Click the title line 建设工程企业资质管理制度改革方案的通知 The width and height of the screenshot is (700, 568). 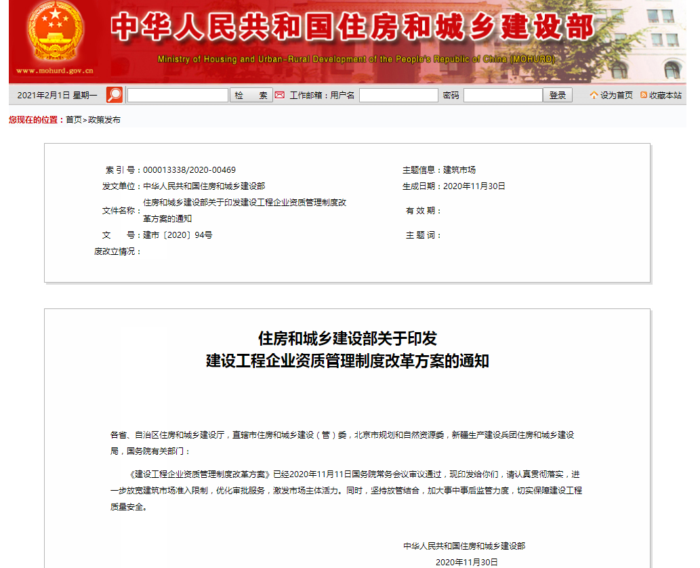pyautogui.click(x=348, y=361)
